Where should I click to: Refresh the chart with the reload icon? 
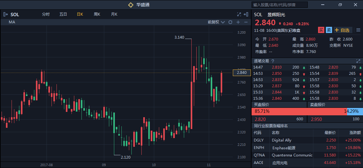(230, 22)
